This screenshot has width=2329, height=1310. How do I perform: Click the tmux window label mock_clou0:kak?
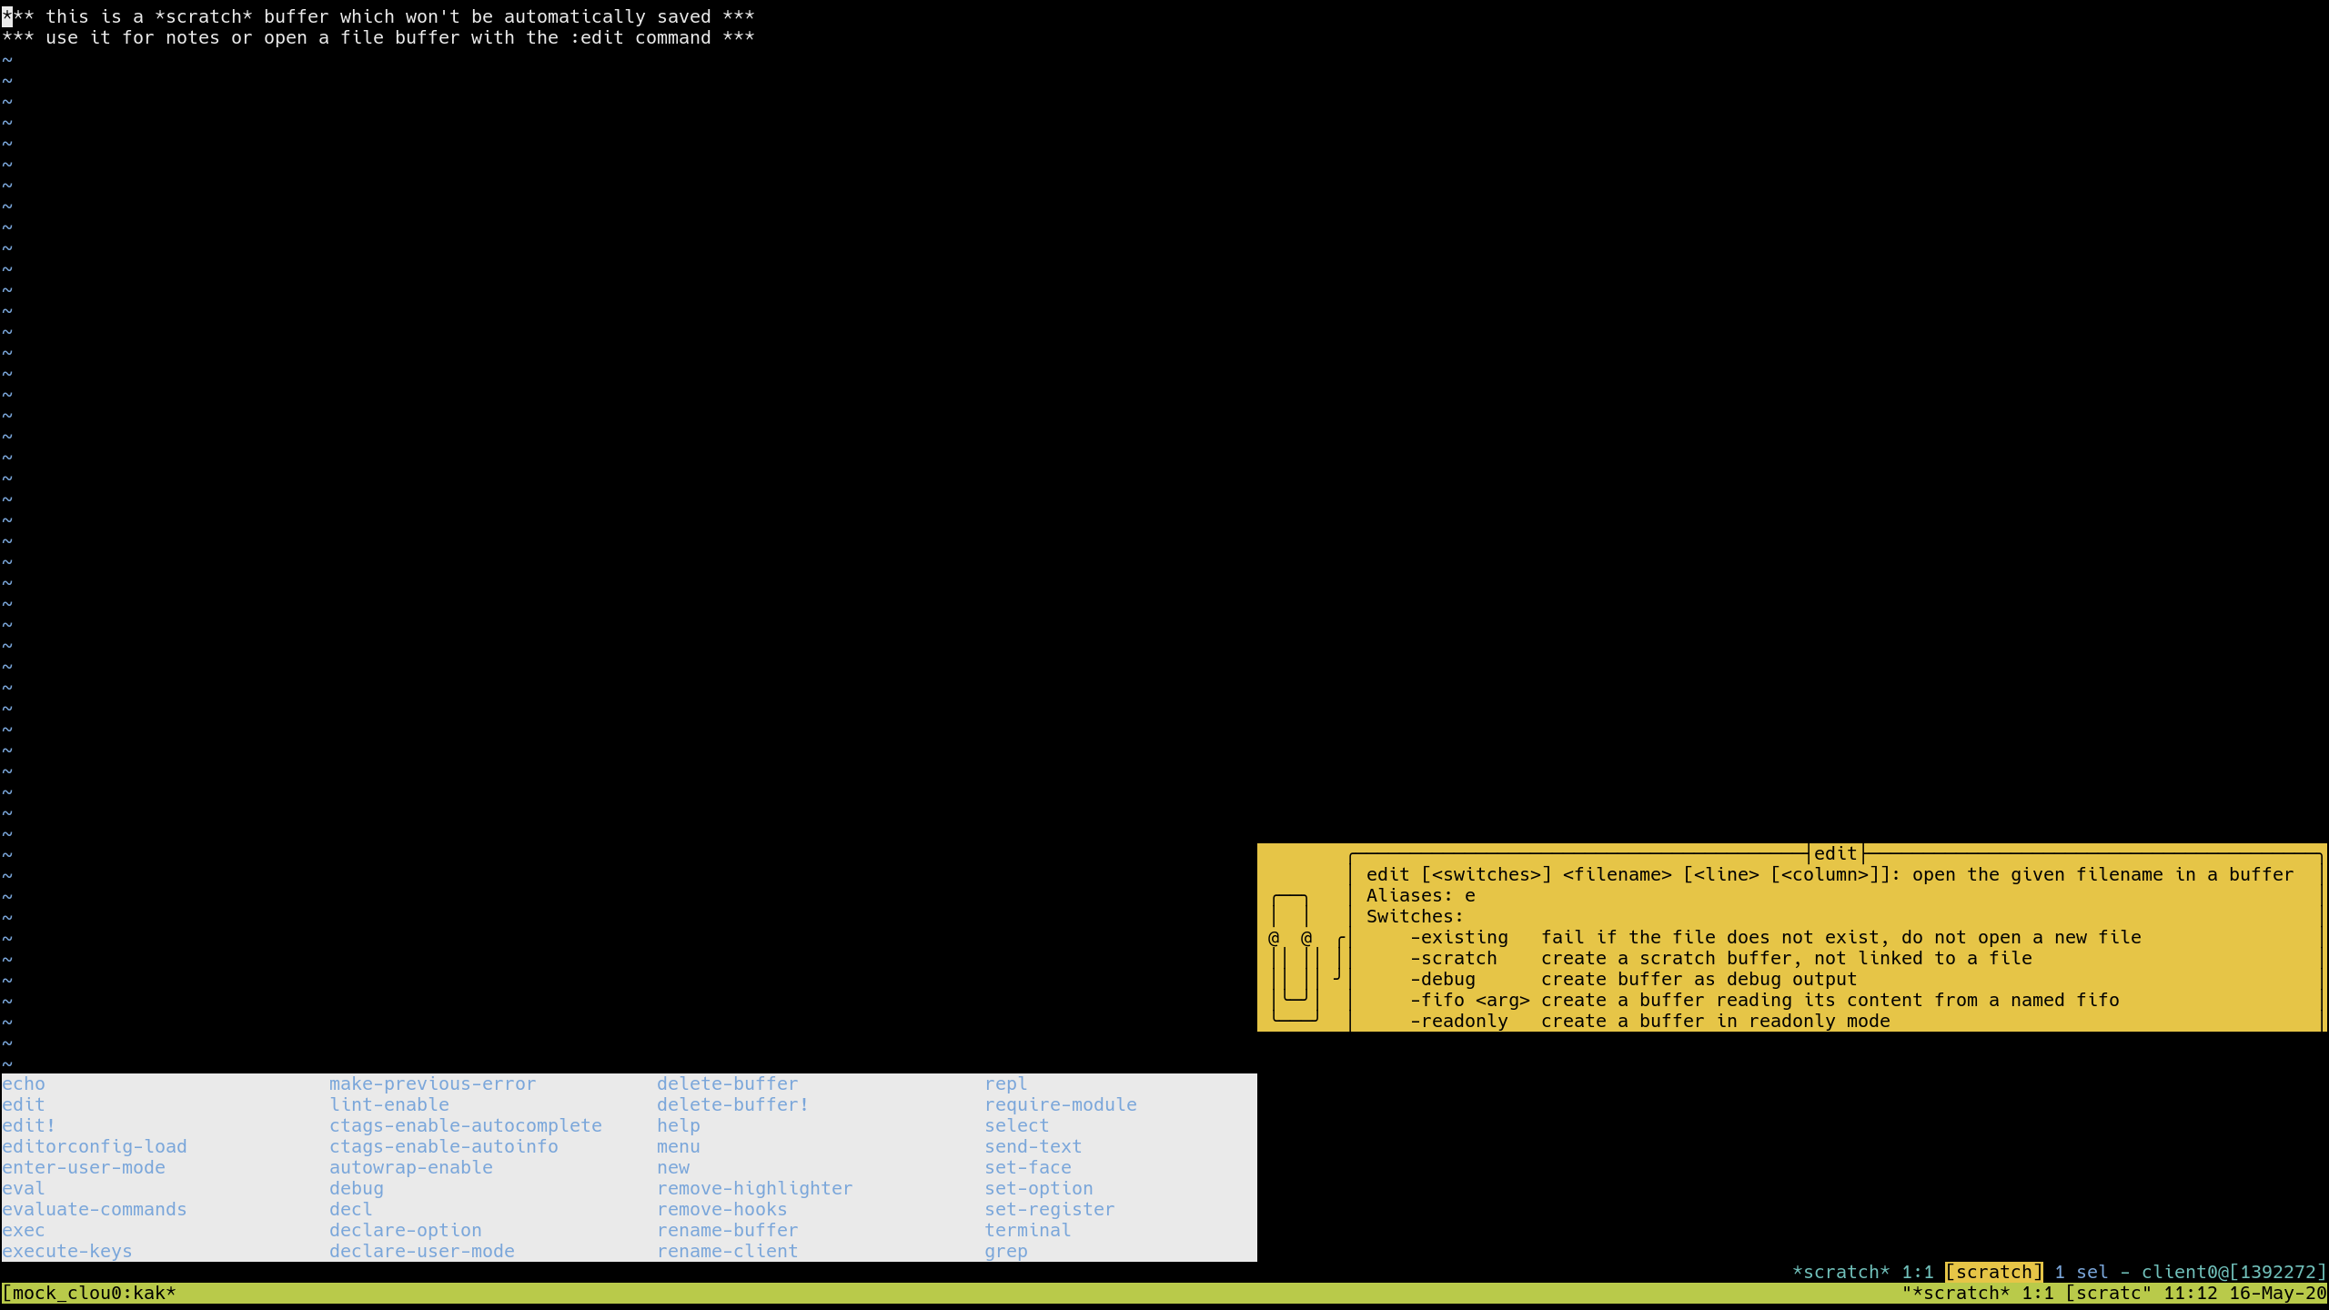coord(89,1293)
